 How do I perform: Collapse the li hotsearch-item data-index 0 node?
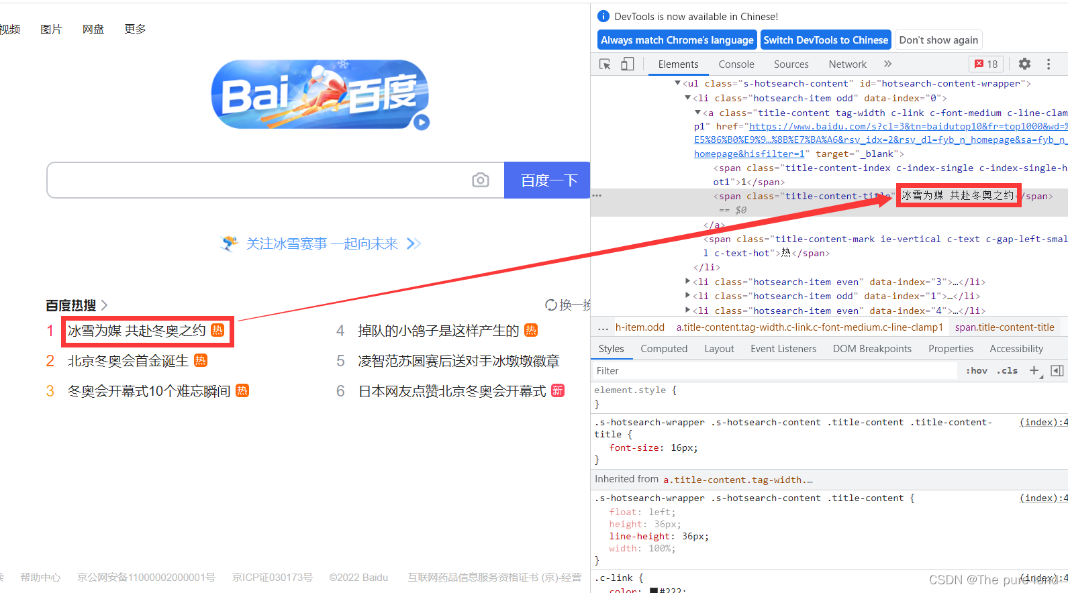pyautogui.click(x=687, y=98)
